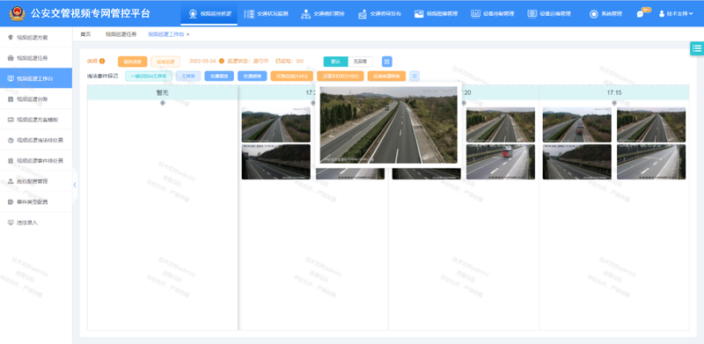Open the 系统管理 icon in top bar
The width and height of the screenshot is (704, 344).
point(593,13)
